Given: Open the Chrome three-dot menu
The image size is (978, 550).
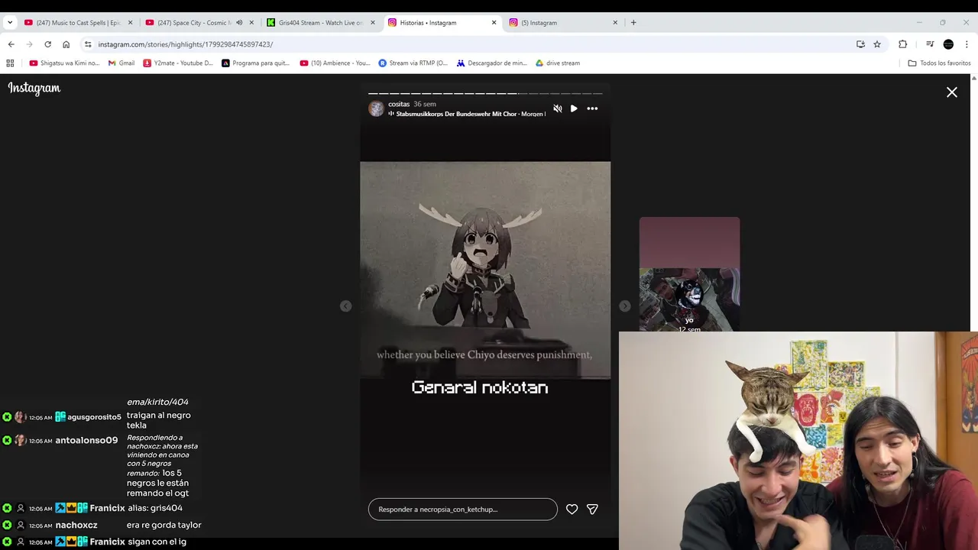Looking at the screenshot, I should pyautogui.click(x=967, y=44).
